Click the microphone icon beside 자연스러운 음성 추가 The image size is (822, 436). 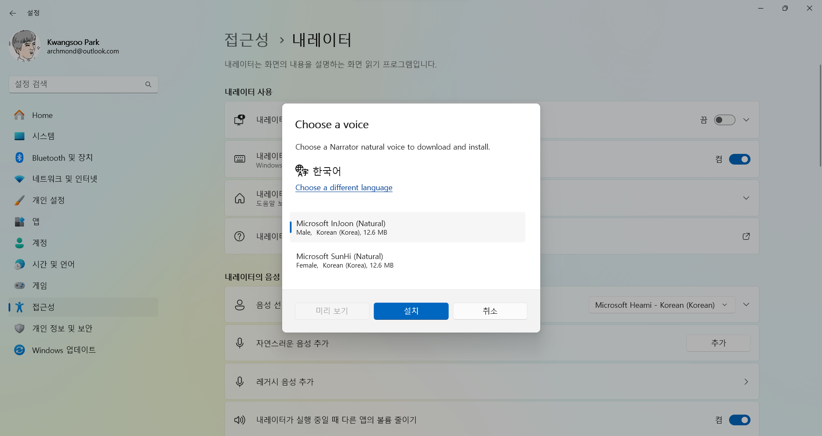point(240,343)
